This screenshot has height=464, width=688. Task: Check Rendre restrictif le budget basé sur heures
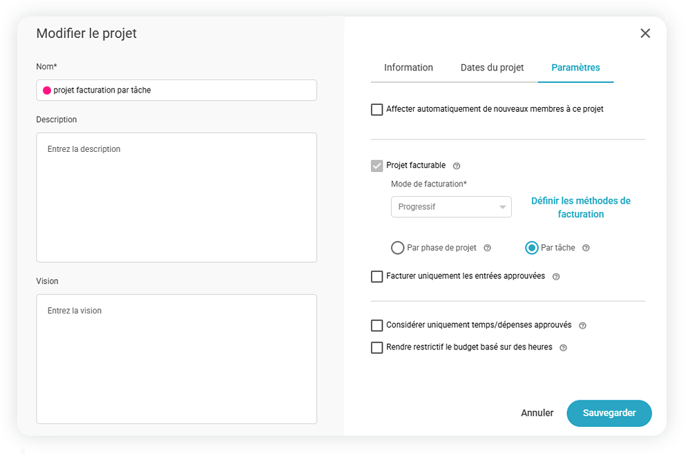[x=376, y=348]
